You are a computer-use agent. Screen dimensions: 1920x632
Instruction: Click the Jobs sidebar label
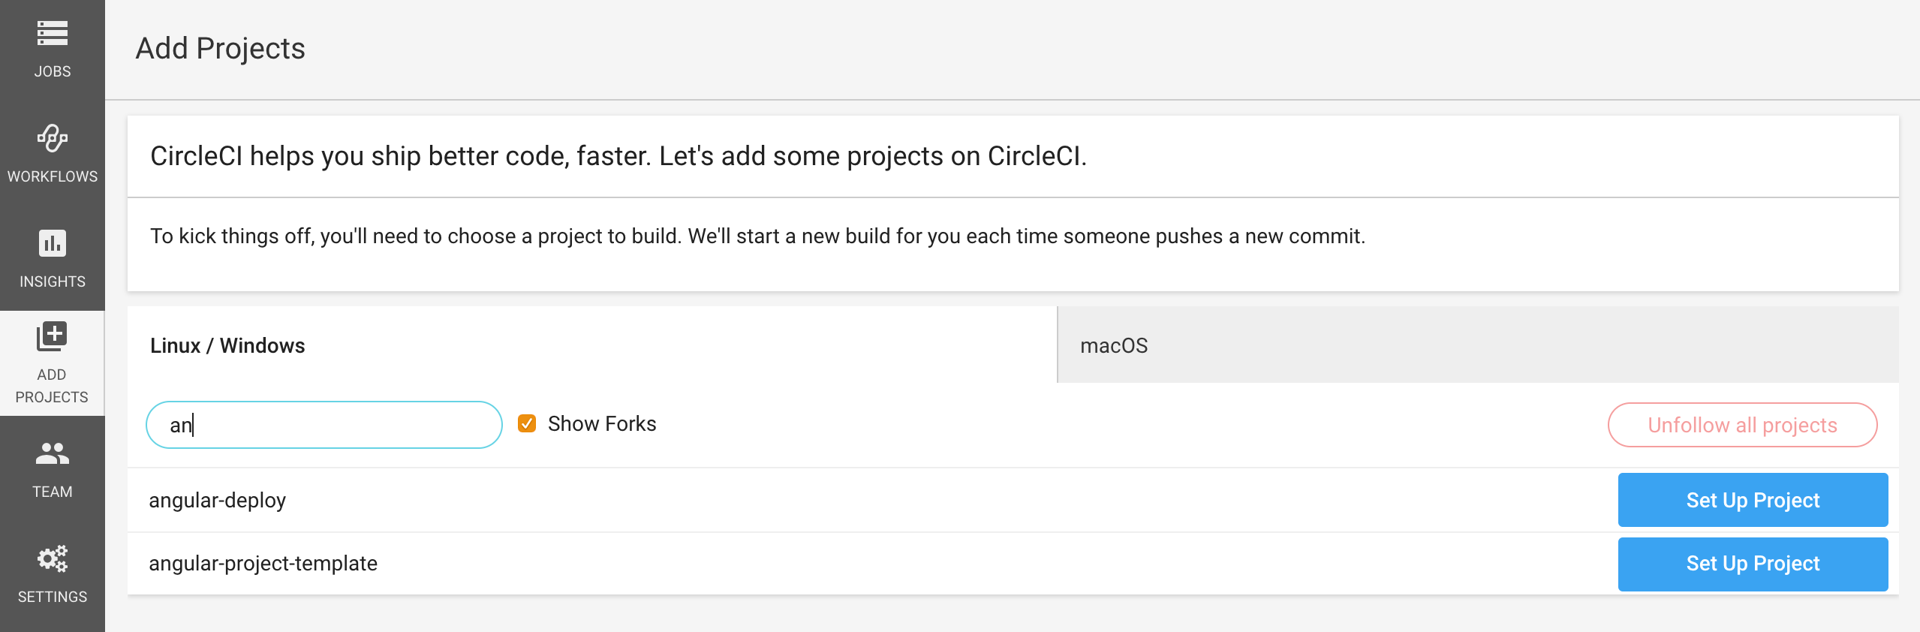tap(51, 71)
